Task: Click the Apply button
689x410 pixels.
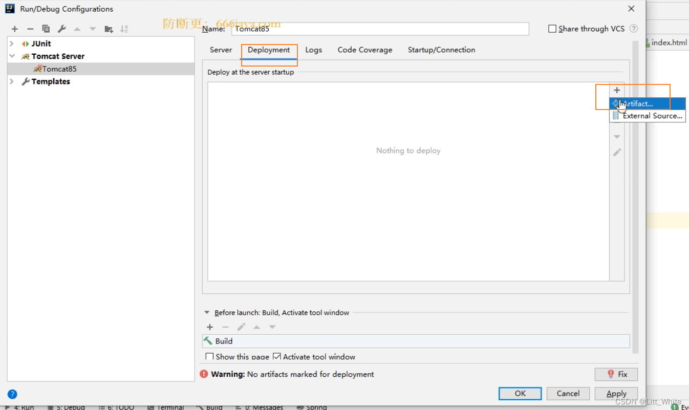Action: point(616,393)
